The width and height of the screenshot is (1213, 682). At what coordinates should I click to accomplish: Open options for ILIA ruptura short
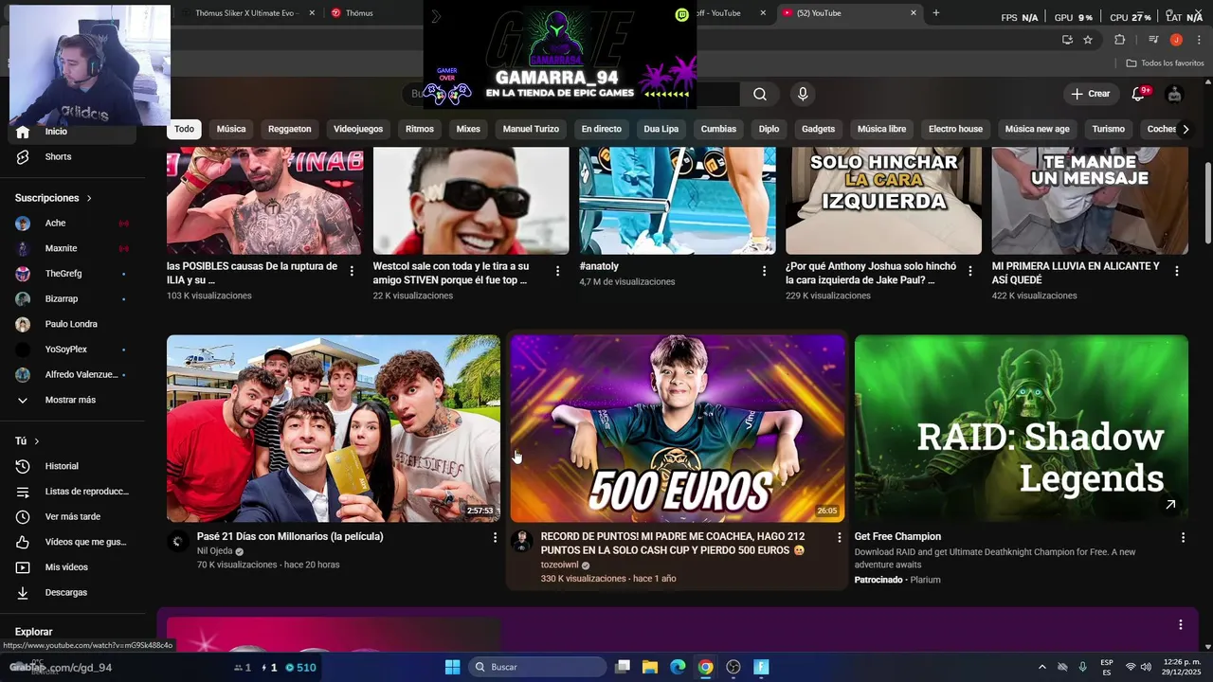click(x=352, y=271)
